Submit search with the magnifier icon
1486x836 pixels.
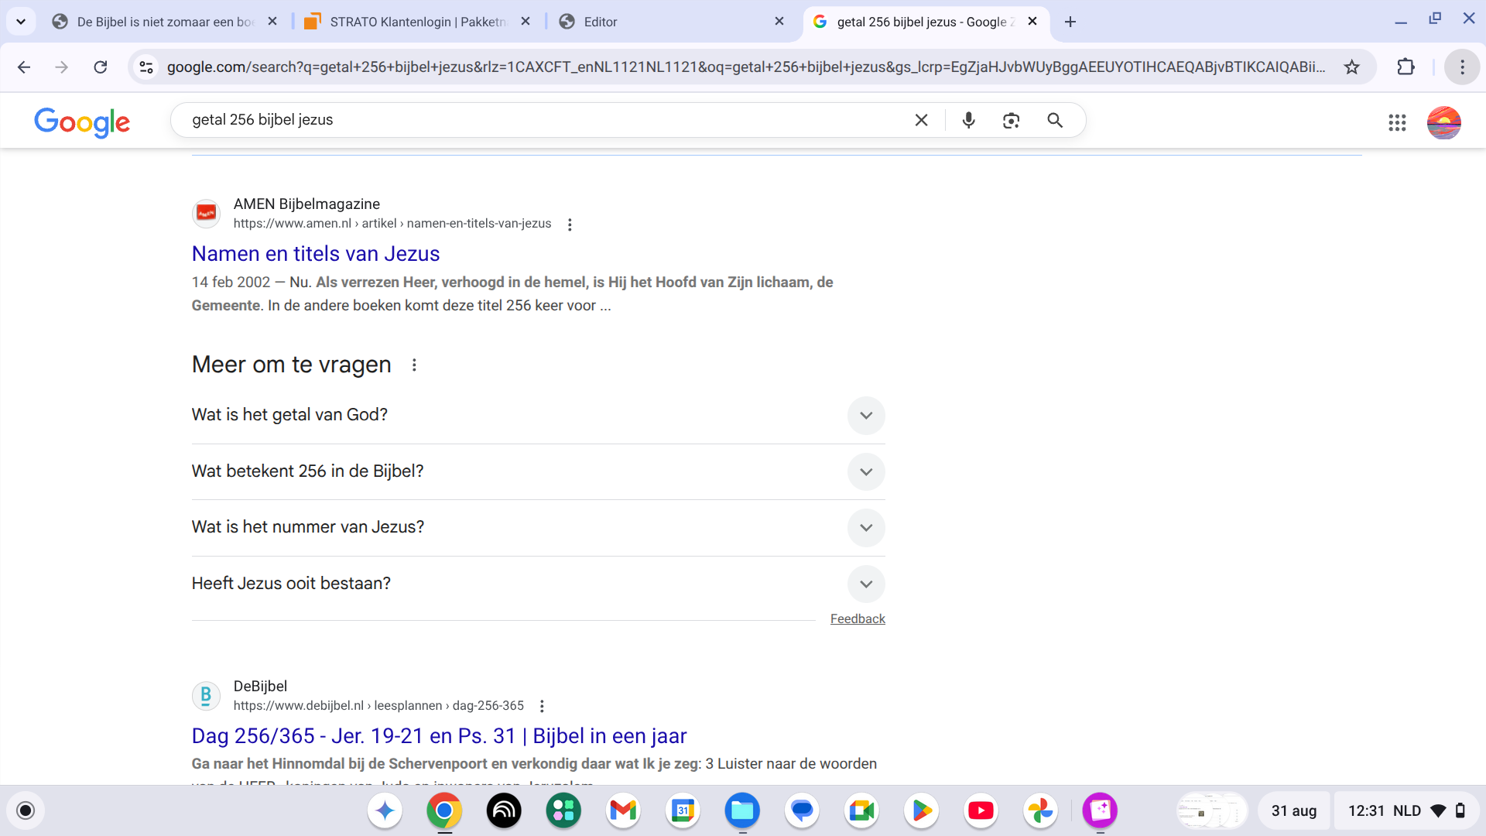tap(1055, 120)
